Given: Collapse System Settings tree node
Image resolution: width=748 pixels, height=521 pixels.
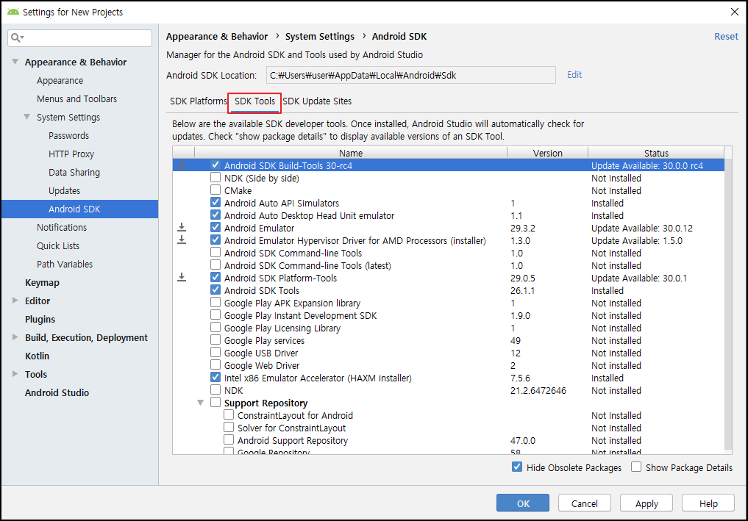Looking at the screenshot, I should tap(27, 117).
